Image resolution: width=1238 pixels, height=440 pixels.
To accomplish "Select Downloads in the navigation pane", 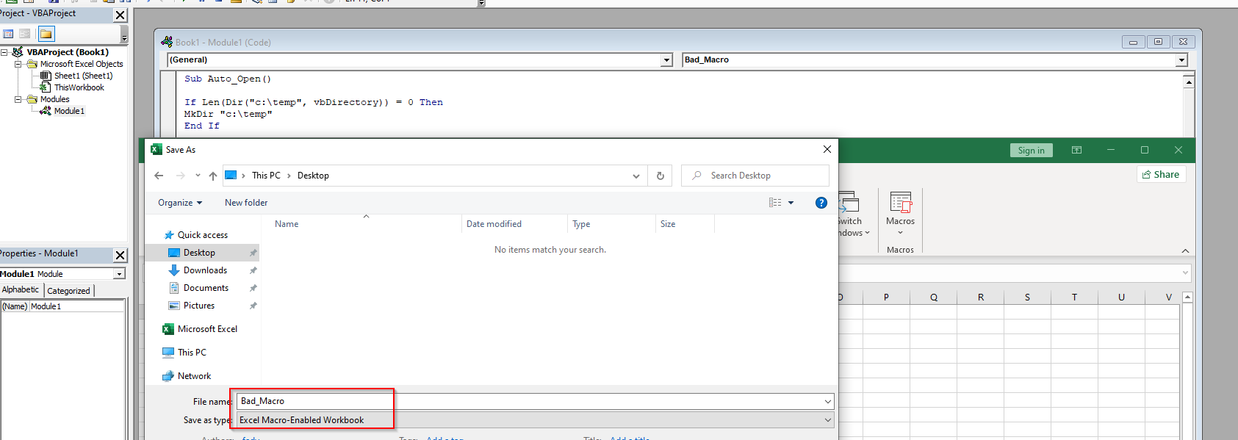I will click(x=205, y=270).
